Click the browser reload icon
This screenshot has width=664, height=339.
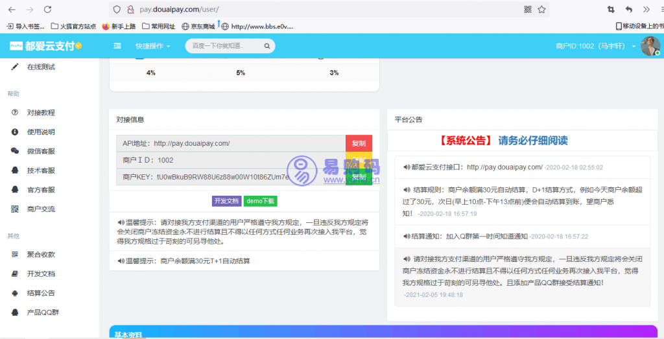point(47,10)
